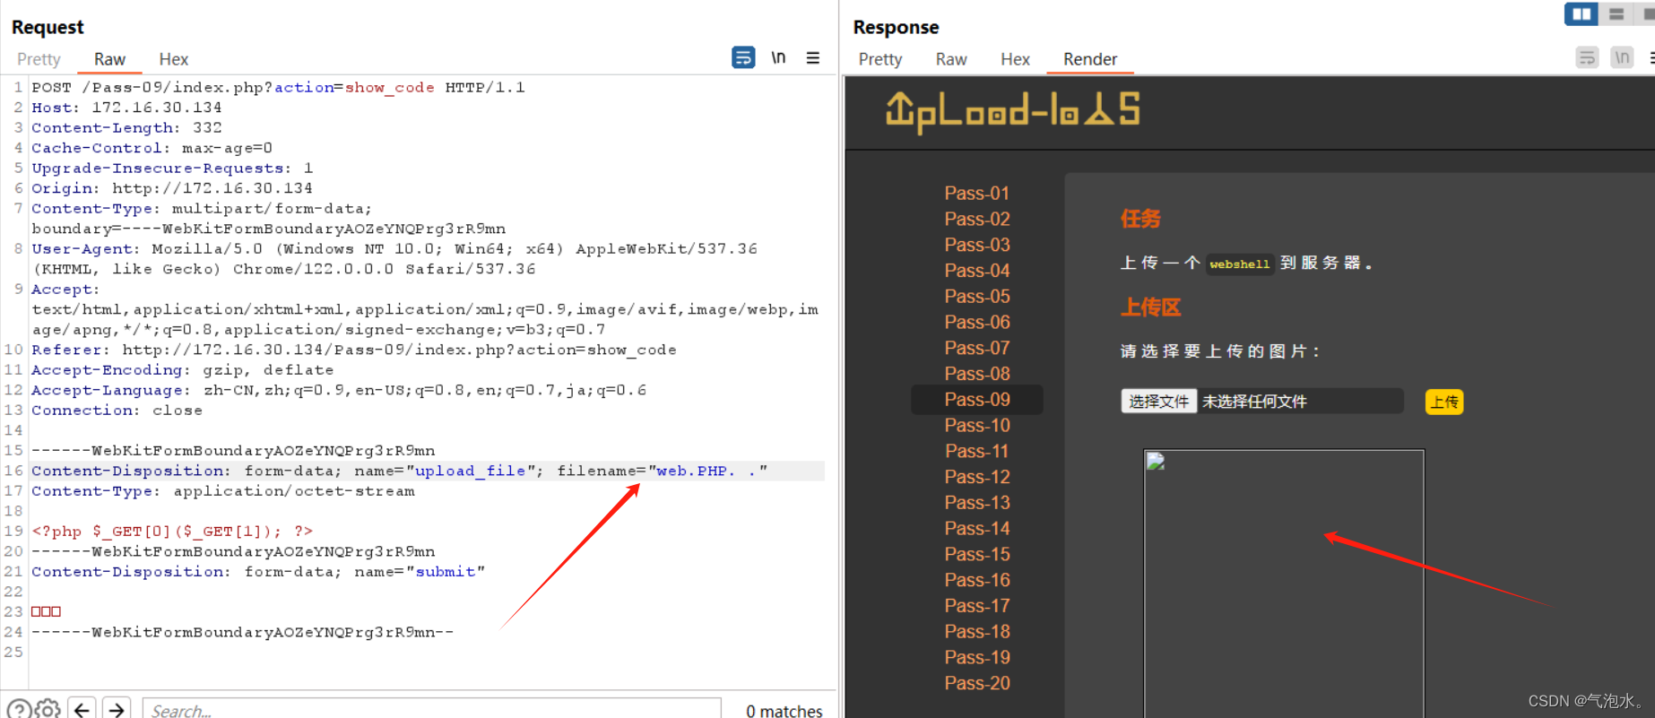
Task: Toggle word wrap icon in Request panel
Action: (x=743, y=58)
